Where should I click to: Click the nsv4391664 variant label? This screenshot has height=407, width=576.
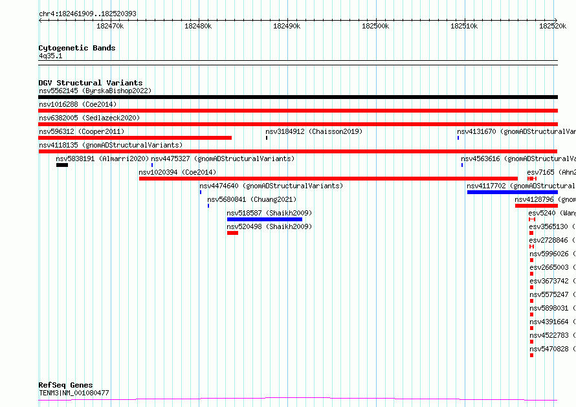[x=553, y=322]
